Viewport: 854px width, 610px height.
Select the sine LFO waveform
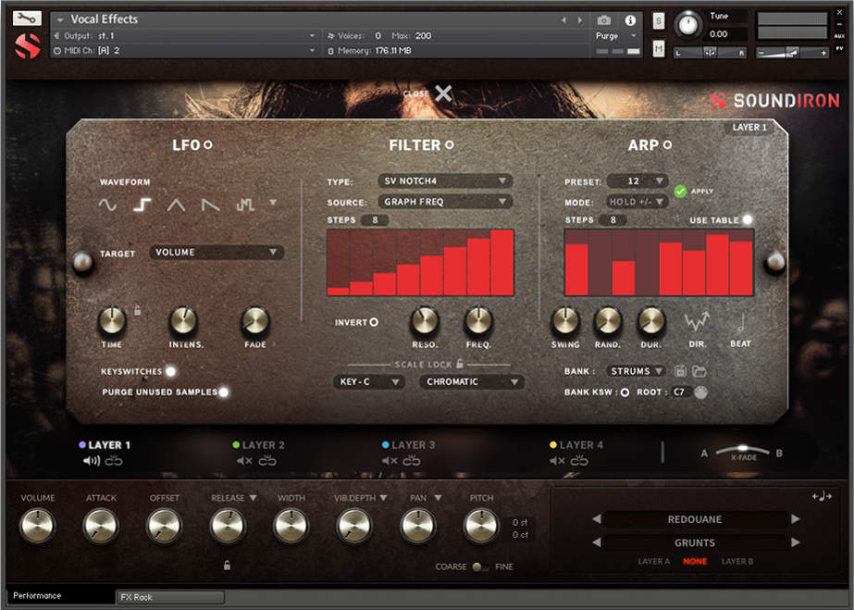point(107,205)
